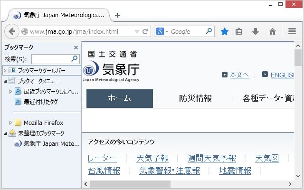Screen dimensions: 304x190
Task: Select 未整理のブックマーク in the sidebar
Action: (x=41, y=133)
